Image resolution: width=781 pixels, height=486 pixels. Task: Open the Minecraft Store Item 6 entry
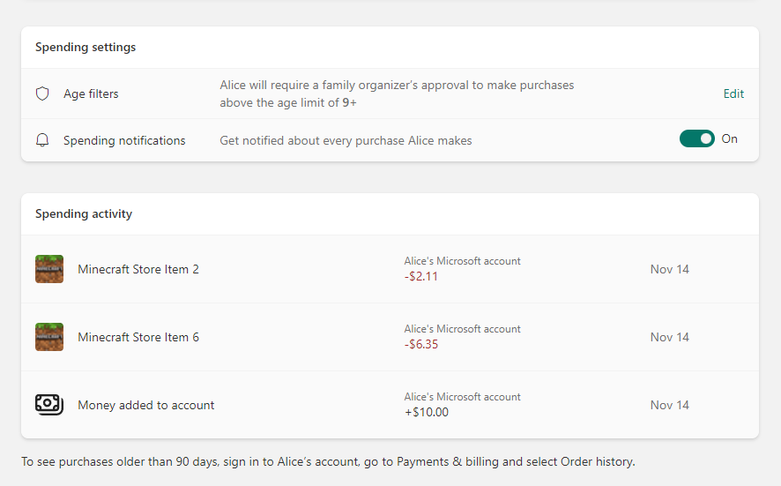point(138,337)
